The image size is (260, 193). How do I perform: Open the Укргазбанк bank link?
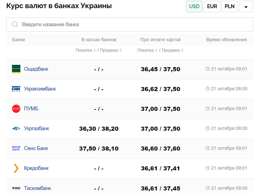(36, 128)
